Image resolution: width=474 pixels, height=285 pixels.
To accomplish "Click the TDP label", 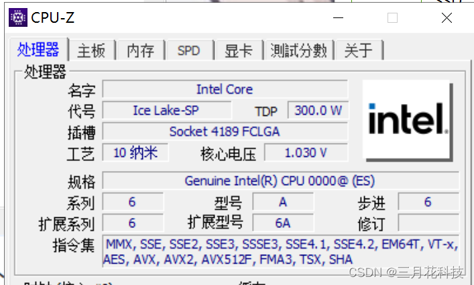I will [266, 111].
